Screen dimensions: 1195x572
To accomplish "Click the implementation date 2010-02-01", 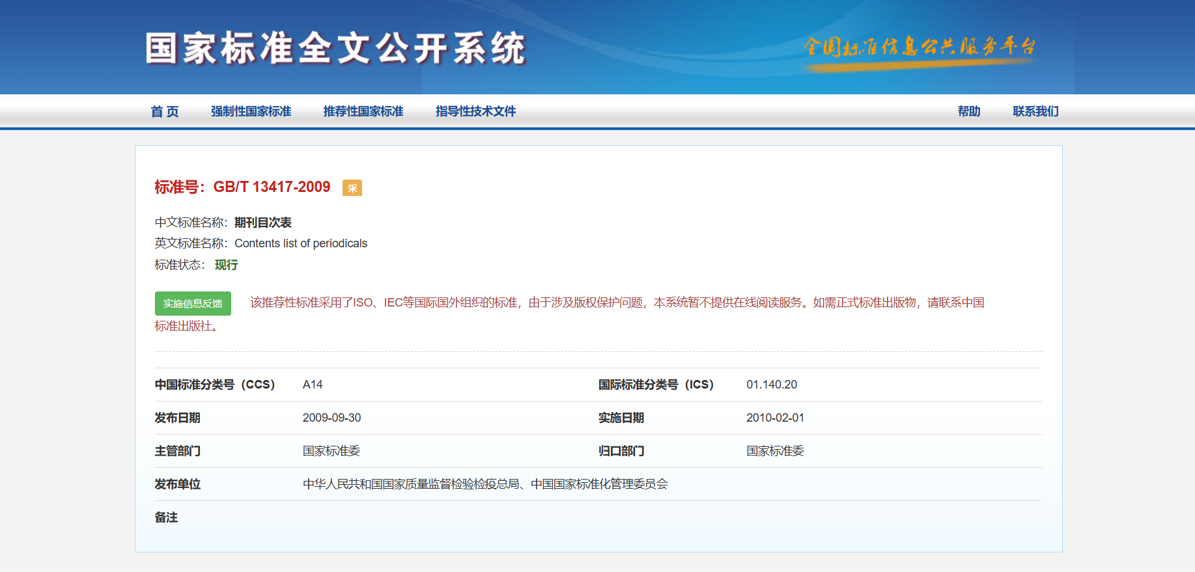I will click(x=775, y=418).
